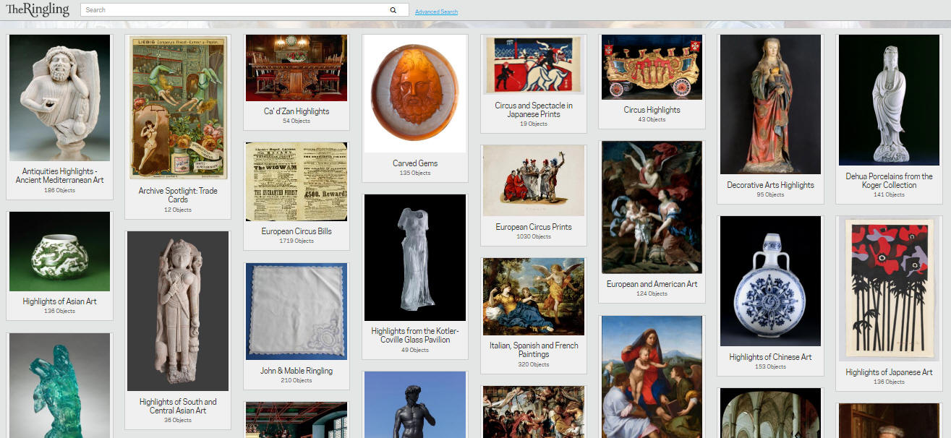Click the 320 Objects count text
Screen dimensions: 951x438
(x=534, y=365)
